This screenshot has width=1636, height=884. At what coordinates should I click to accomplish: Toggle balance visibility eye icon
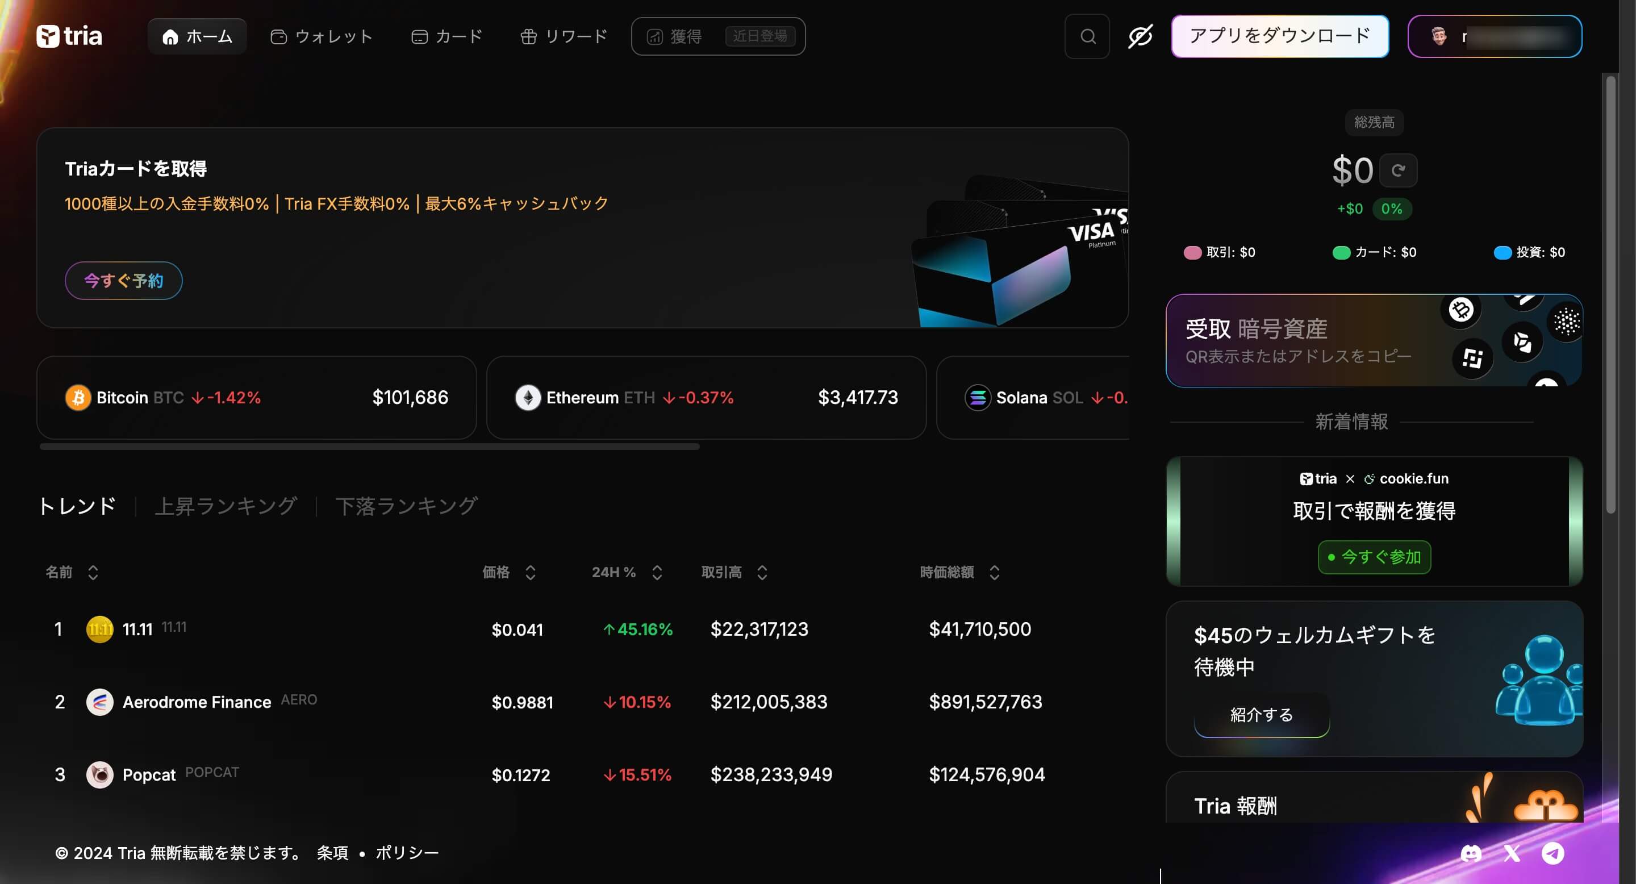coord(1140,36)
